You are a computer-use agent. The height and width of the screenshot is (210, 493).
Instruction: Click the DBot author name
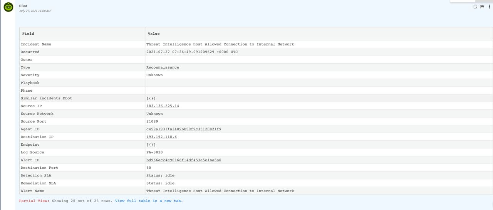click(x=23, y=6)
